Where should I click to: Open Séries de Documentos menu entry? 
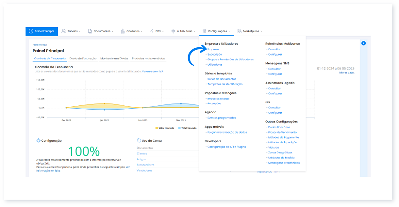click(220, 79)
